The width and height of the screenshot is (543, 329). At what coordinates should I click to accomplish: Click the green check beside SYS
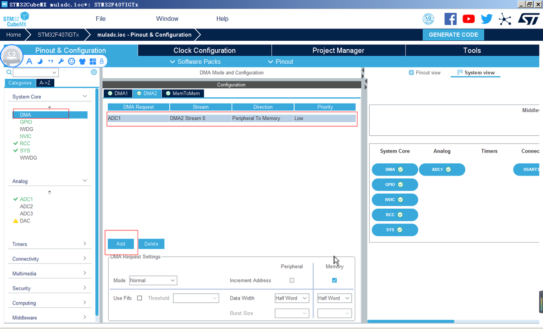(16, 151)
